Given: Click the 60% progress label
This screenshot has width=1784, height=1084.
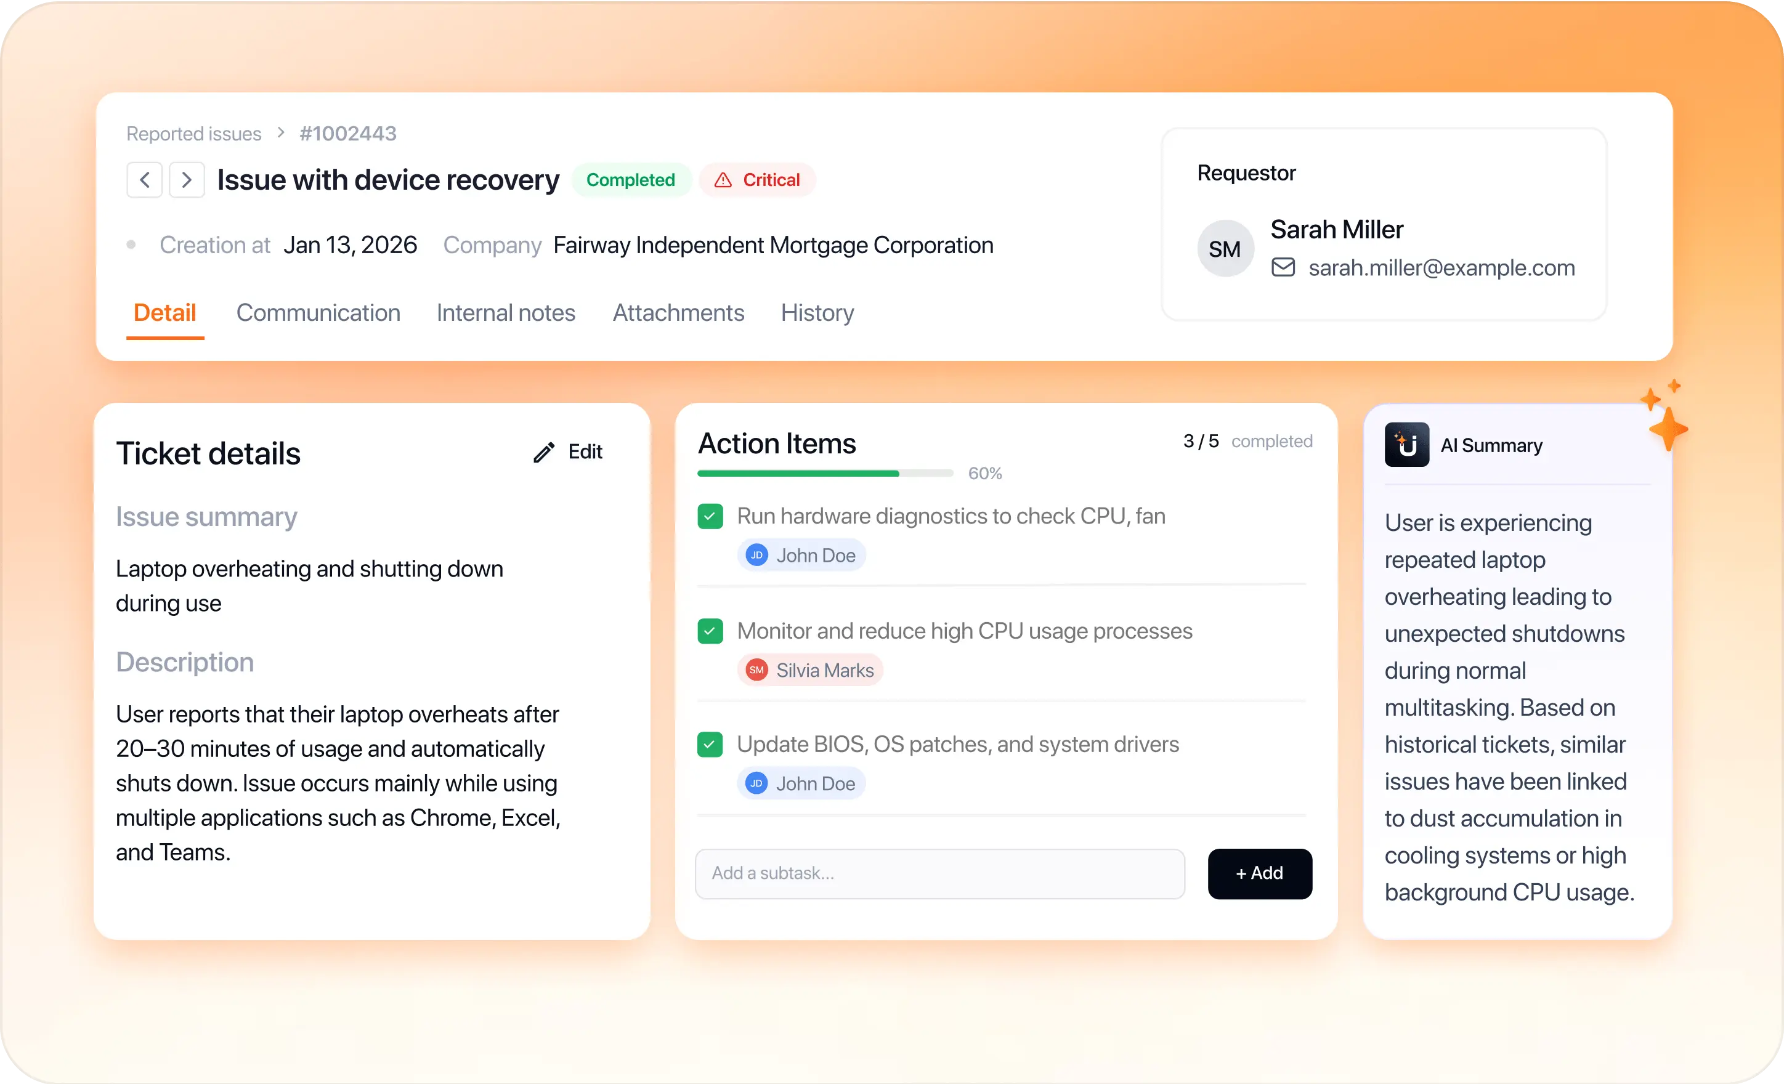Looking at the screenshot, I should 984,474.
